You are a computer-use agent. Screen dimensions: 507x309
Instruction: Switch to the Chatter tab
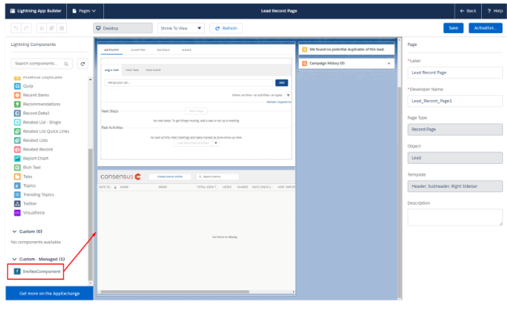(x=138, y=50)
